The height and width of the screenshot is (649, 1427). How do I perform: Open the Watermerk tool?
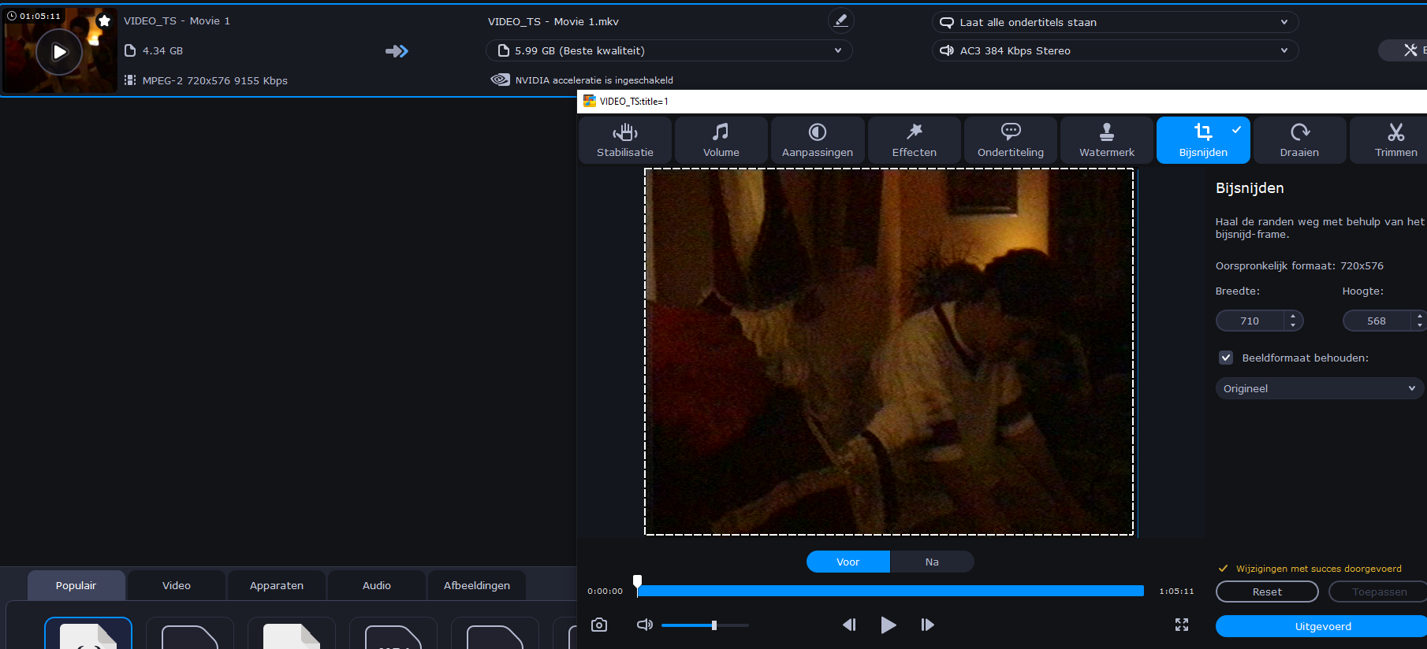(1106, 140)
